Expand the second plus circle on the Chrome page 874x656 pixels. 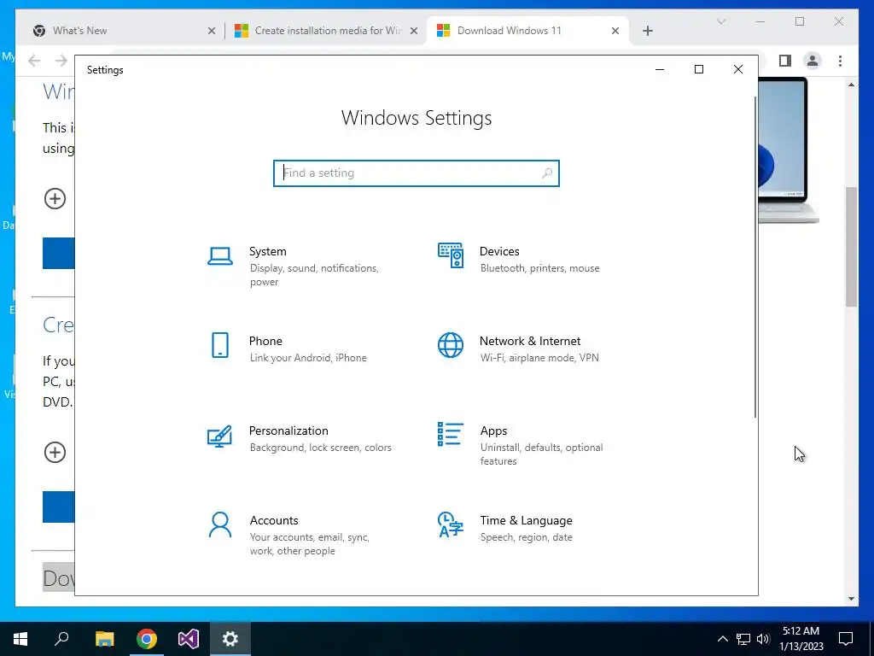click(x=55, y=453)
